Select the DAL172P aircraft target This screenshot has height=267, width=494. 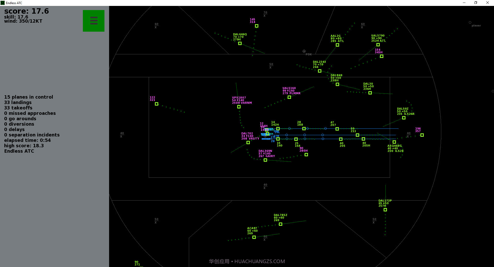click(x=385, y=210)
